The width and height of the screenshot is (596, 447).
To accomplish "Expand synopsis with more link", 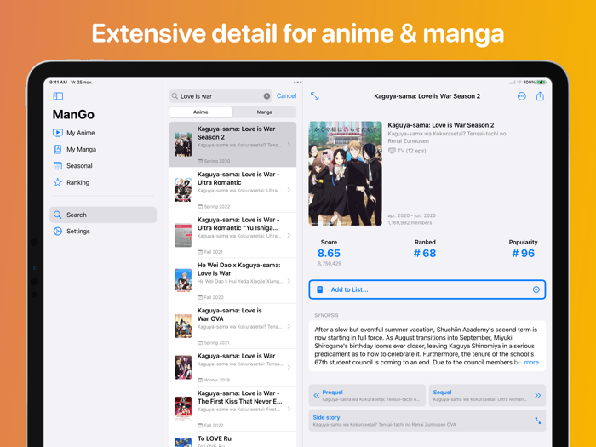I will (531, 362).
